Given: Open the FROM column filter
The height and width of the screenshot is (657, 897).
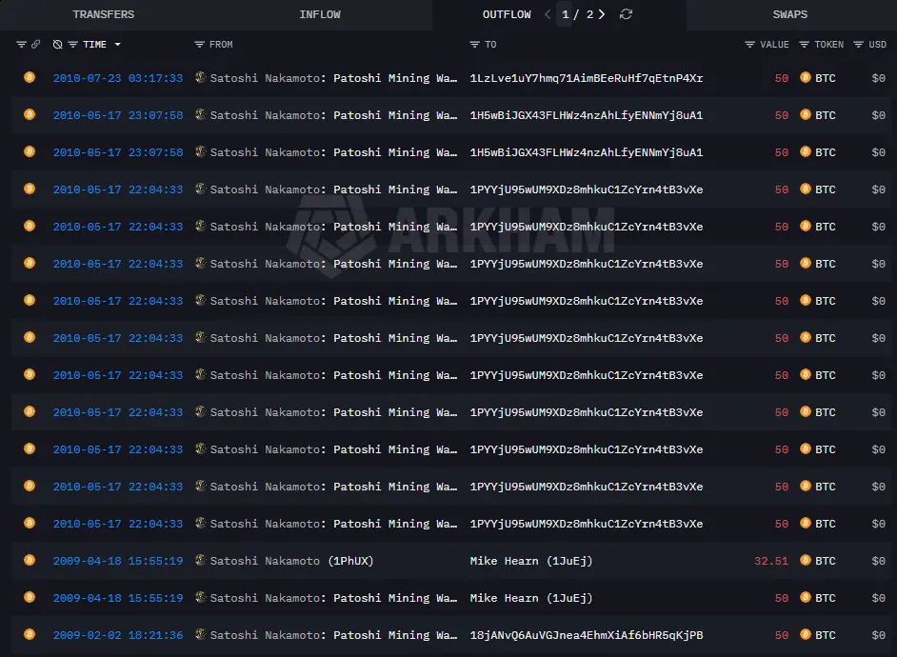Looking at the screenshot, I should (199, 44).
